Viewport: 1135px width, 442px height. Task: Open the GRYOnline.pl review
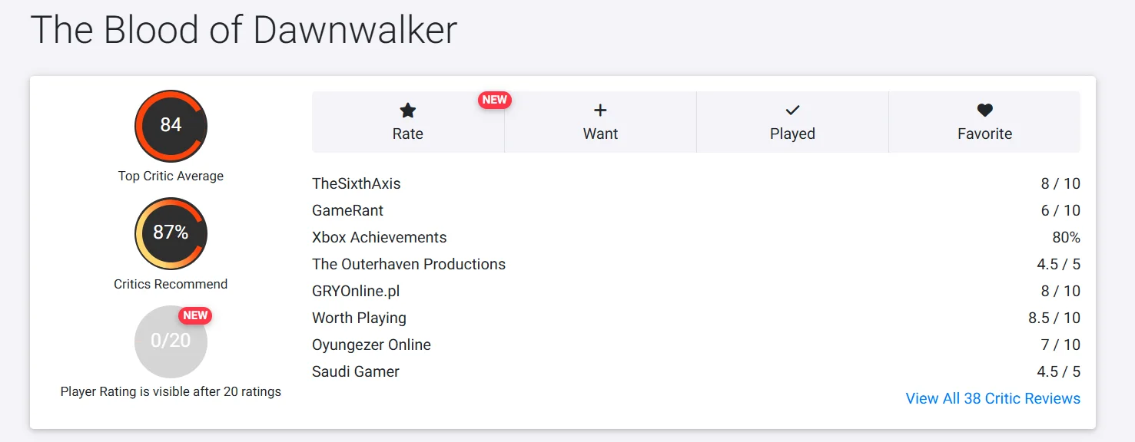coord(356,291)
